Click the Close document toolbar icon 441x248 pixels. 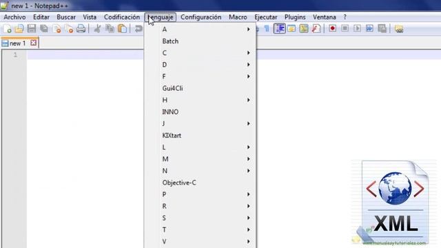click(x=57, y=29)
